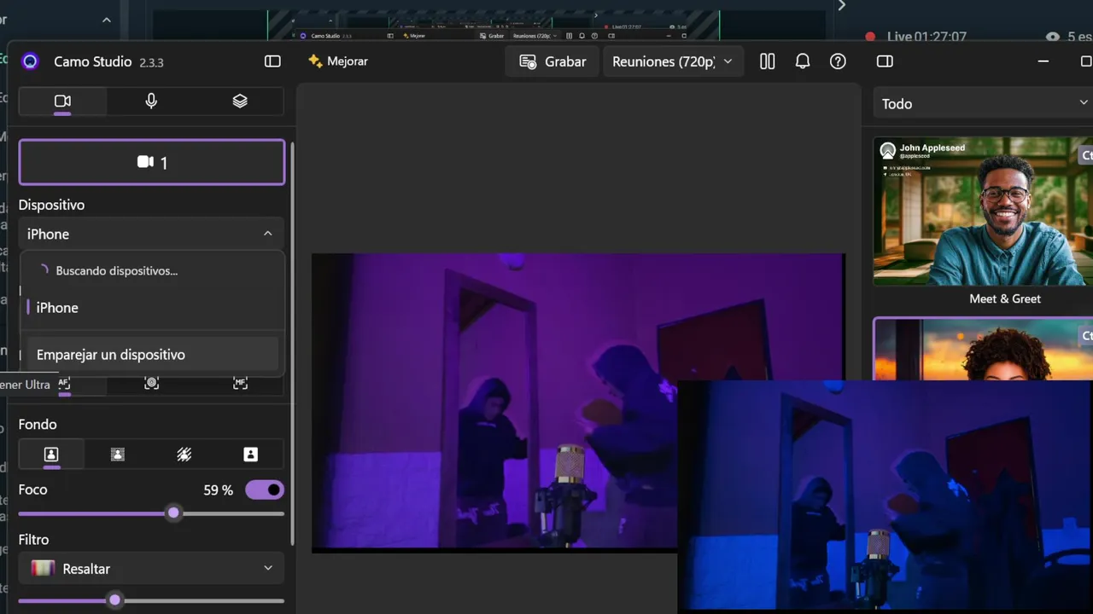Adjust the Foco slider handle
Screen dimensions: 1093x614
tap(174, 513)
